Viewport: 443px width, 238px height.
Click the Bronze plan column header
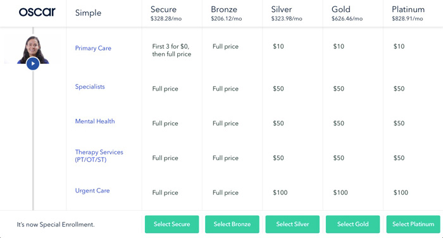click(227, 13)
